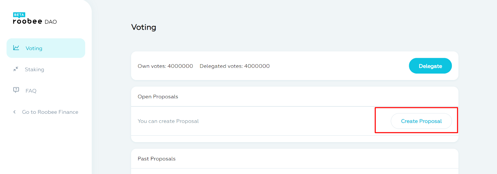The width and height of the screenshot is (497, 174).
Task: Open the FAQ menu item
Action: click(x=31, y=91)
